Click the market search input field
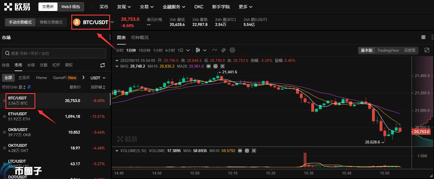The image size is (434, 179). point(54,53)
